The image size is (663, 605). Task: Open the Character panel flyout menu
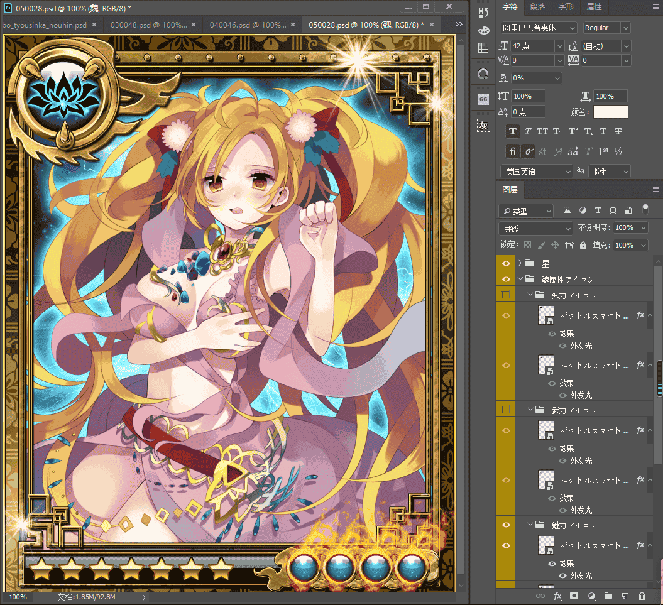pos(656,7)
